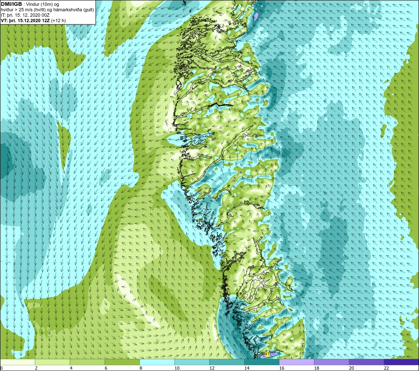Click the legend scale label '16'
Screen dimensions: 419x371
(x=282, y=368)
